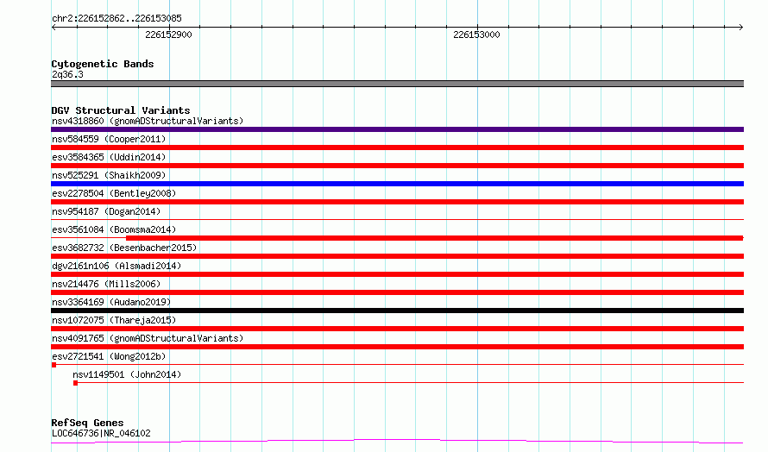Click nsv1072075 (Thareja2015) variant label
The width and height of the screenshot is (768, 452).
(114, 320)
